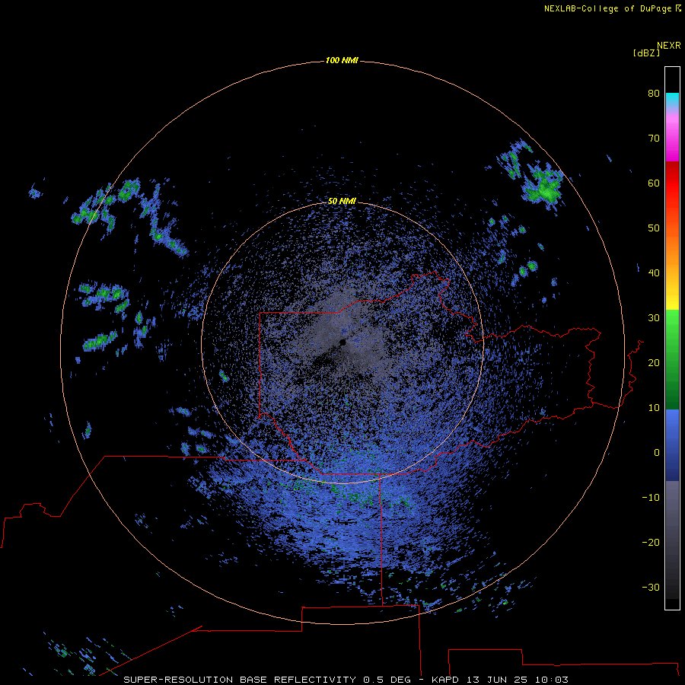Viewport: 685px width, 685px height.
Task: Click the NEXLAB-College of DuPage label
Action: coord(612,8)
